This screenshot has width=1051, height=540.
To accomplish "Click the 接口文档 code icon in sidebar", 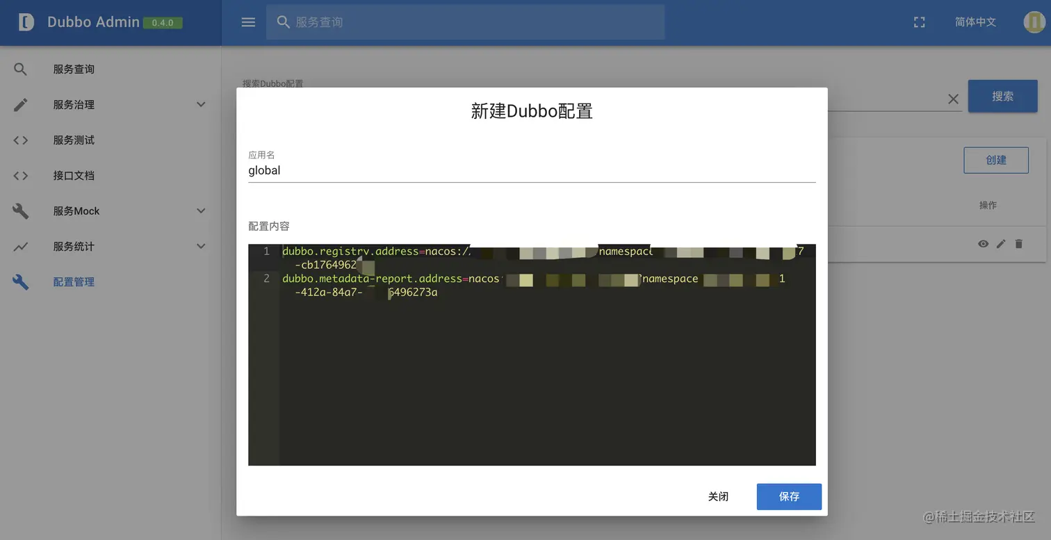I will click(x=21, y=176).
